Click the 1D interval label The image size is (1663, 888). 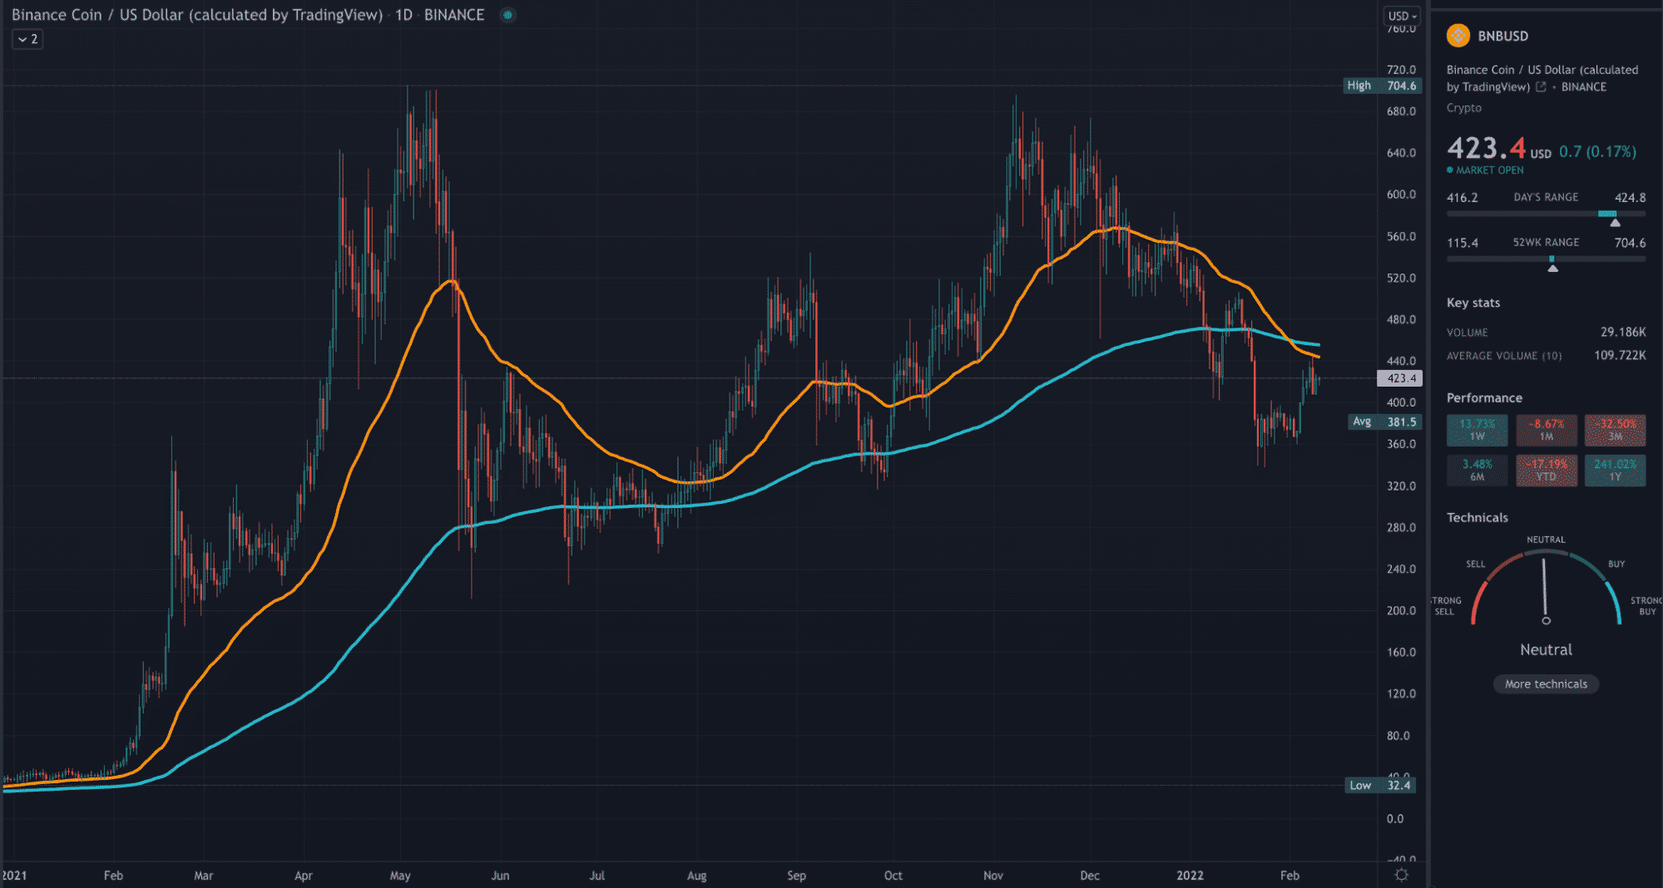point(403,15)
